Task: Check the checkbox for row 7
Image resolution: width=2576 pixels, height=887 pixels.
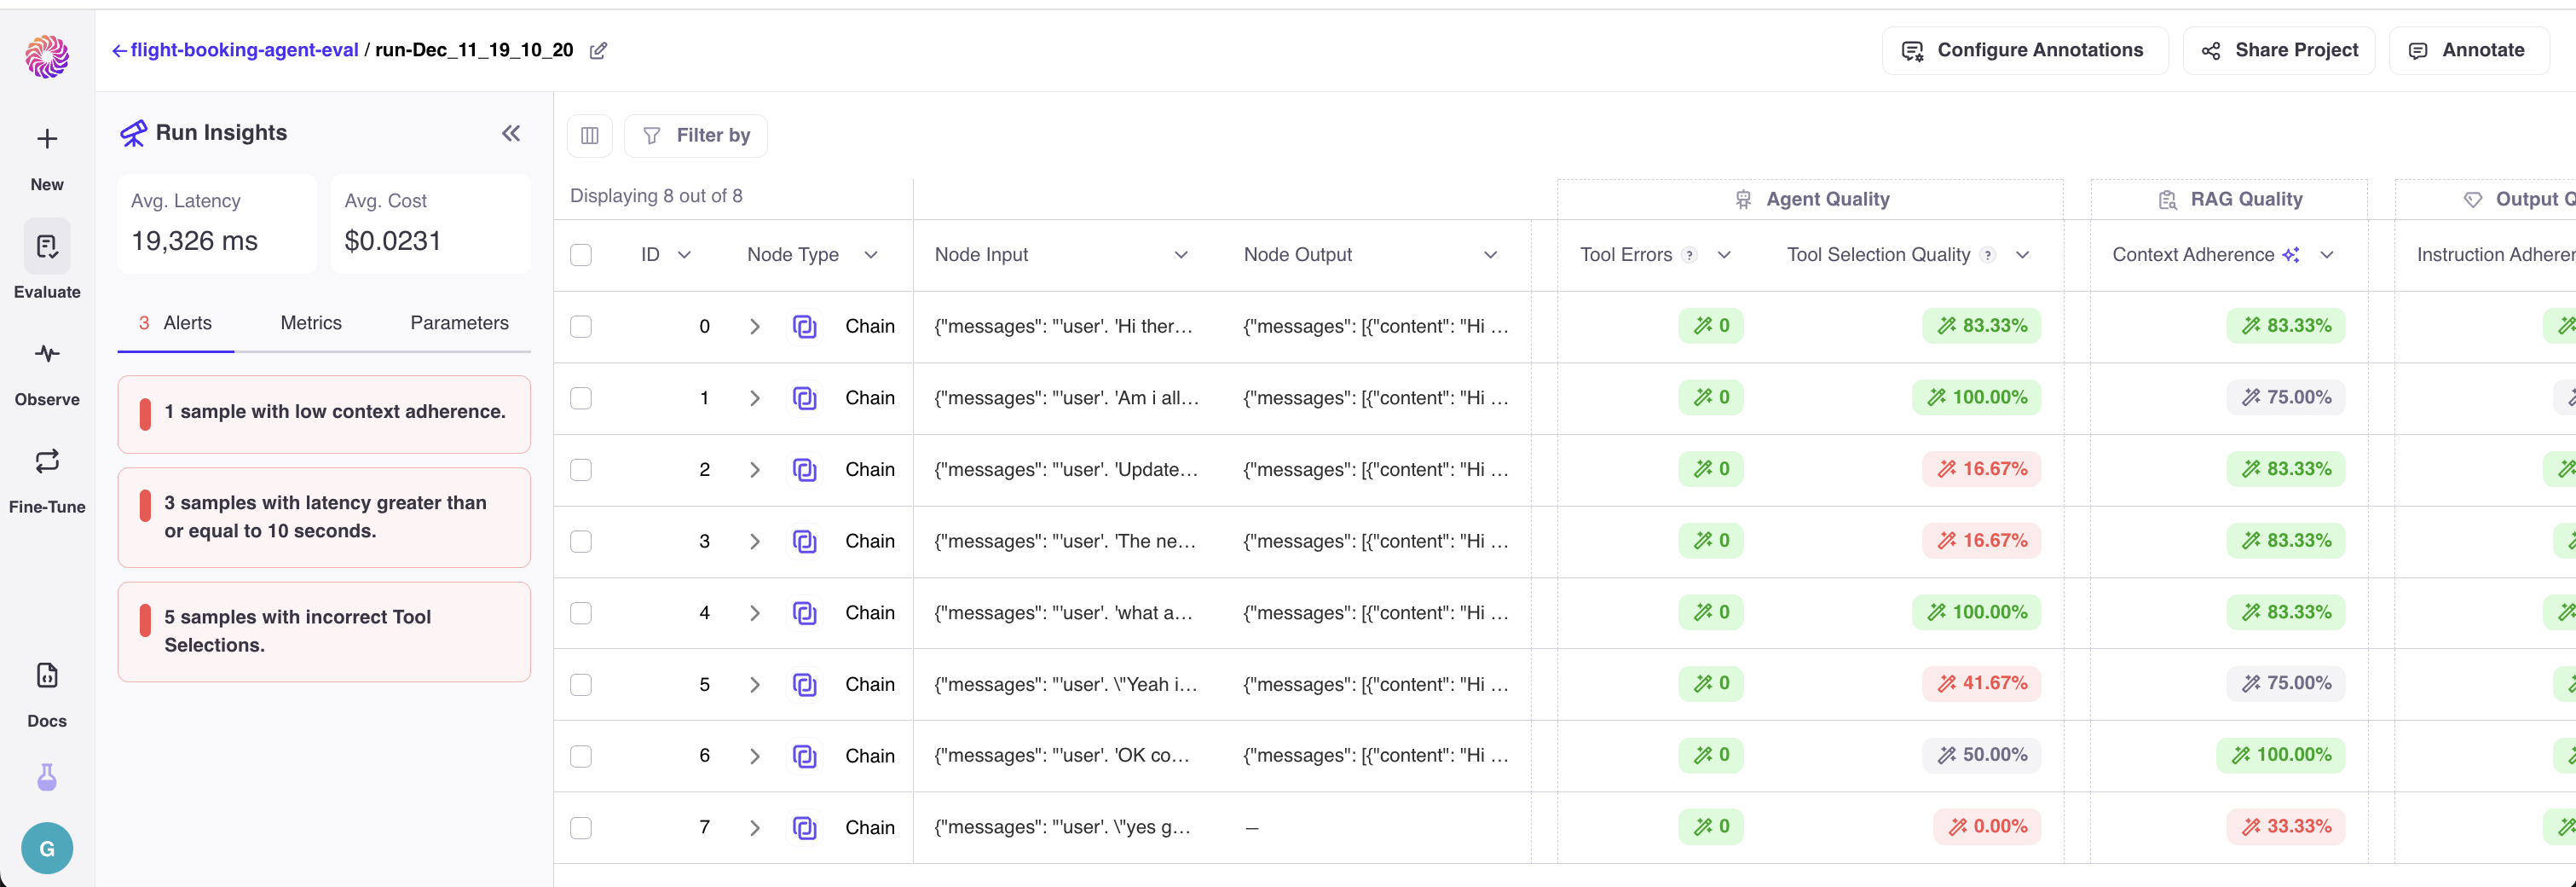Action: tap(581, 828)
